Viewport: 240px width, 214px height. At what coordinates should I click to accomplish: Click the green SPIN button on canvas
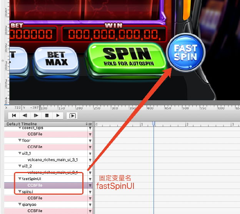126,58
